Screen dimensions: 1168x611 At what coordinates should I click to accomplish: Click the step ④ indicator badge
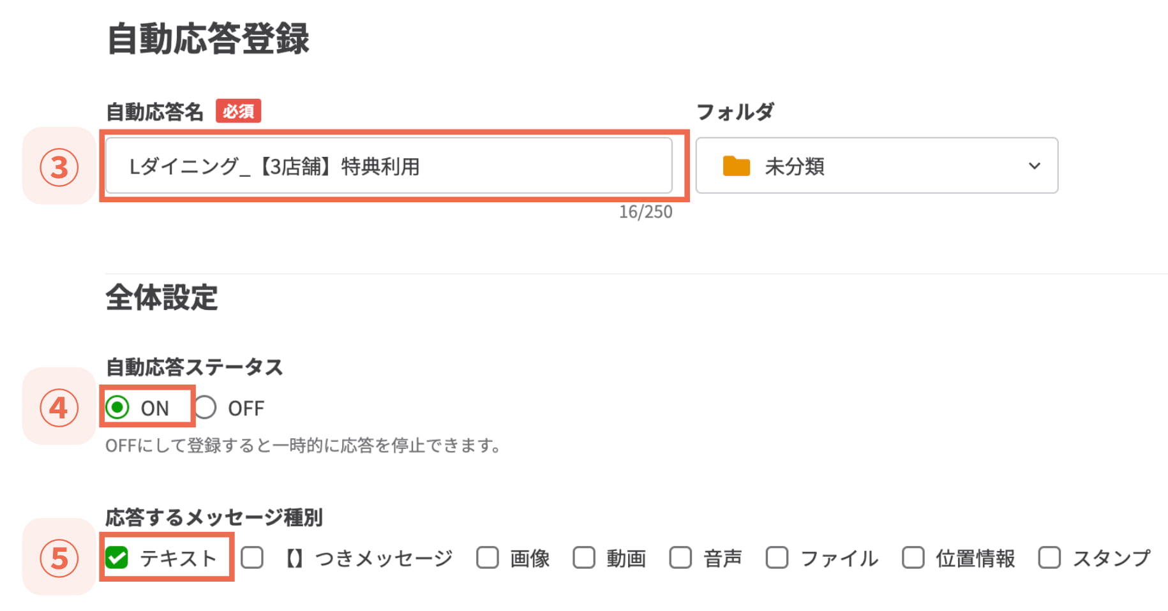pos(58,408)
